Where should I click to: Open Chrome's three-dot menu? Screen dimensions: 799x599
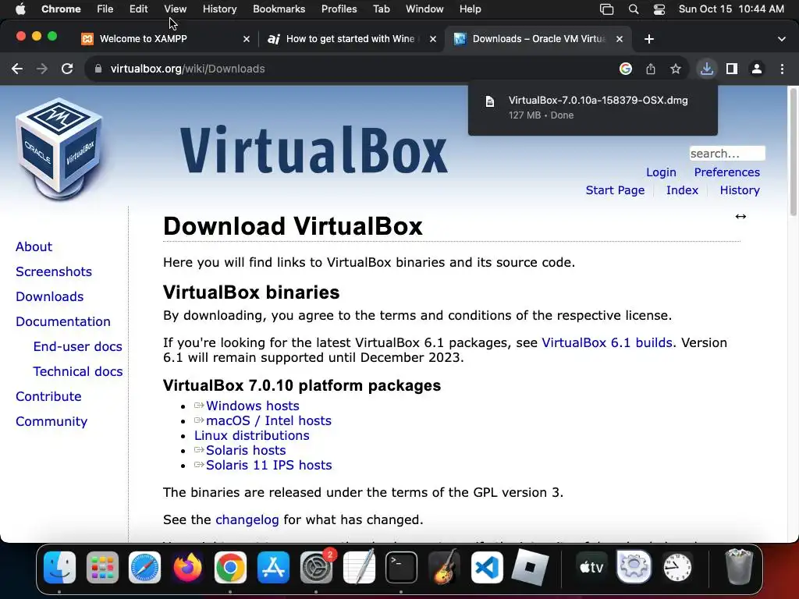782,69
